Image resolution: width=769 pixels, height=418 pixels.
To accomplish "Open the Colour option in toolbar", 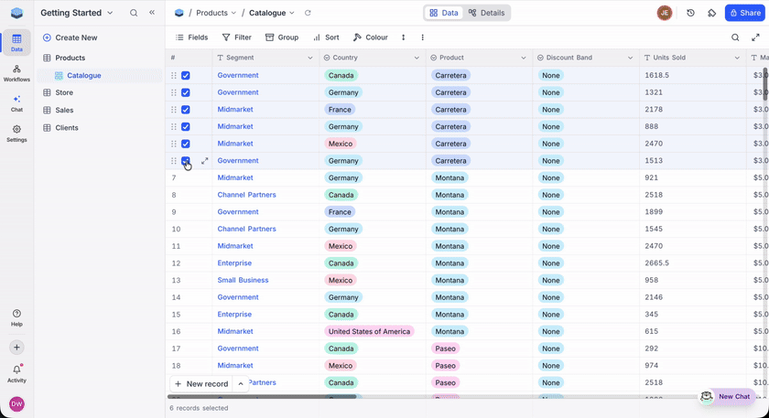I will 371,38.
